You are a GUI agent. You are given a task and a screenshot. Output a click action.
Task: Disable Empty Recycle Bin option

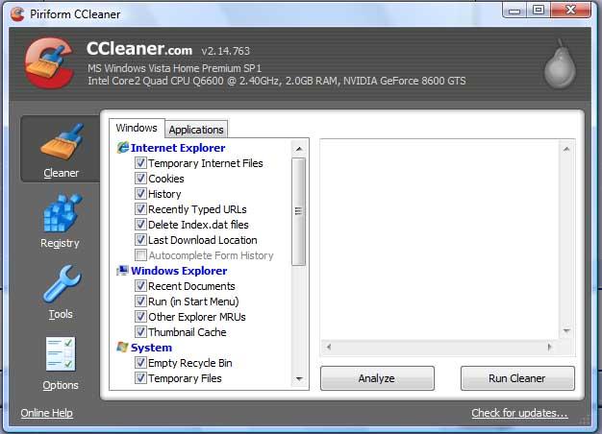tap(141, 363)
